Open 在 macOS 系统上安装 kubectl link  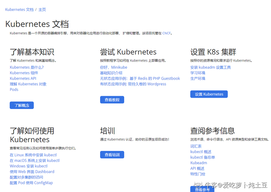[35, 160]
